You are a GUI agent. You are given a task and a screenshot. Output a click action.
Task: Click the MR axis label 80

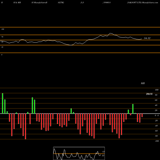coord(156,95)
